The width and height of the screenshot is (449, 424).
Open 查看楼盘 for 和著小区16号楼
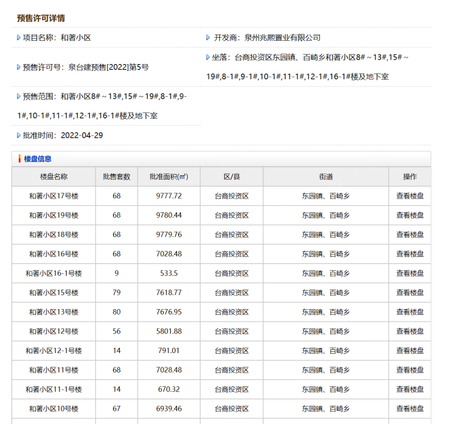click(x=410, y=254)
